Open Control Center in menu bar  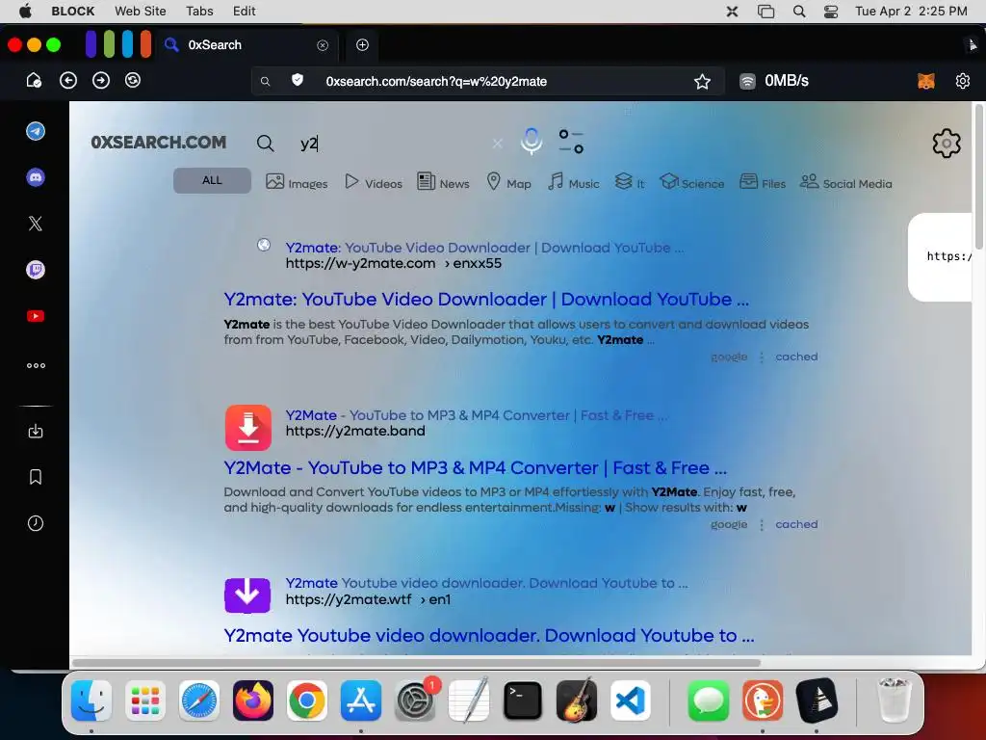[x=831, y=11]
